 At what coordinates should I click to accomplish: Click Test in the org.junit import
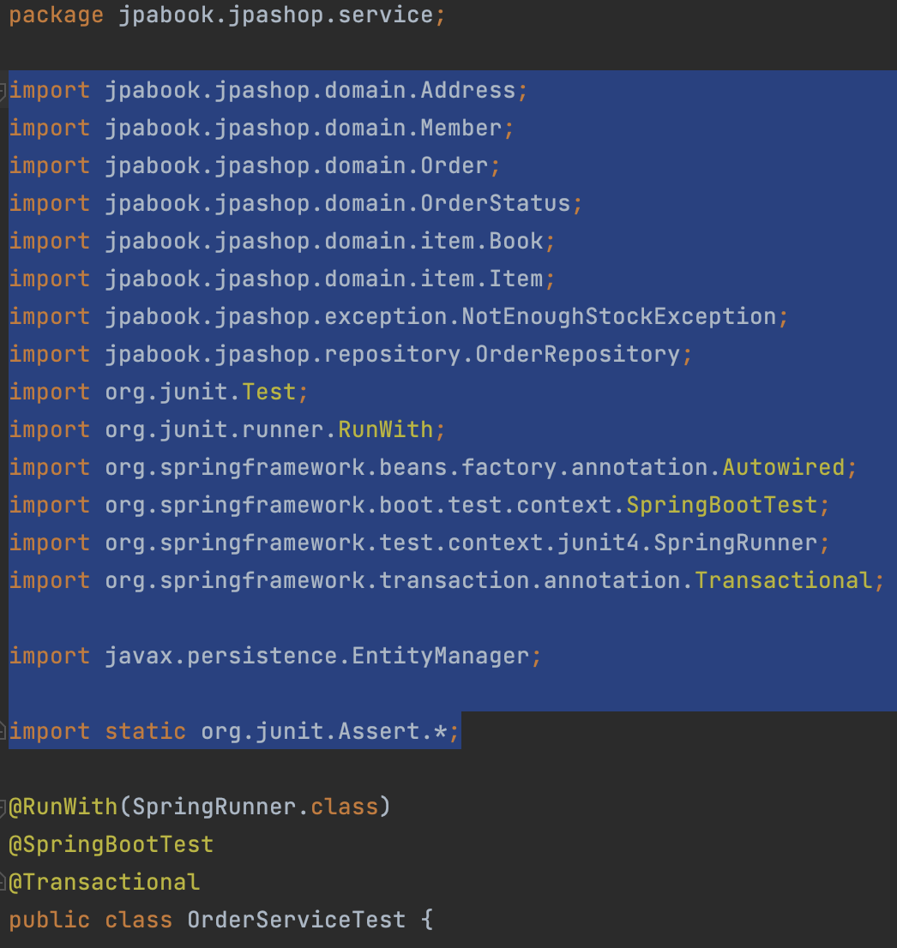(x=269, y=392)
